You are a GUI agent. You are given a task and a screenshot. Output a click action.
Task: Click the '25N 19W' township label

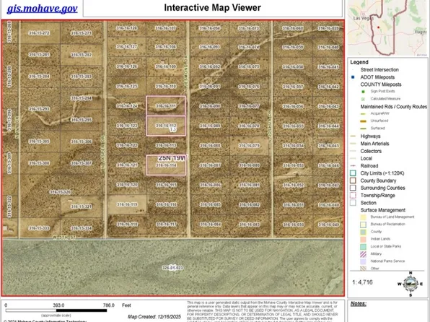coord(172,158)
